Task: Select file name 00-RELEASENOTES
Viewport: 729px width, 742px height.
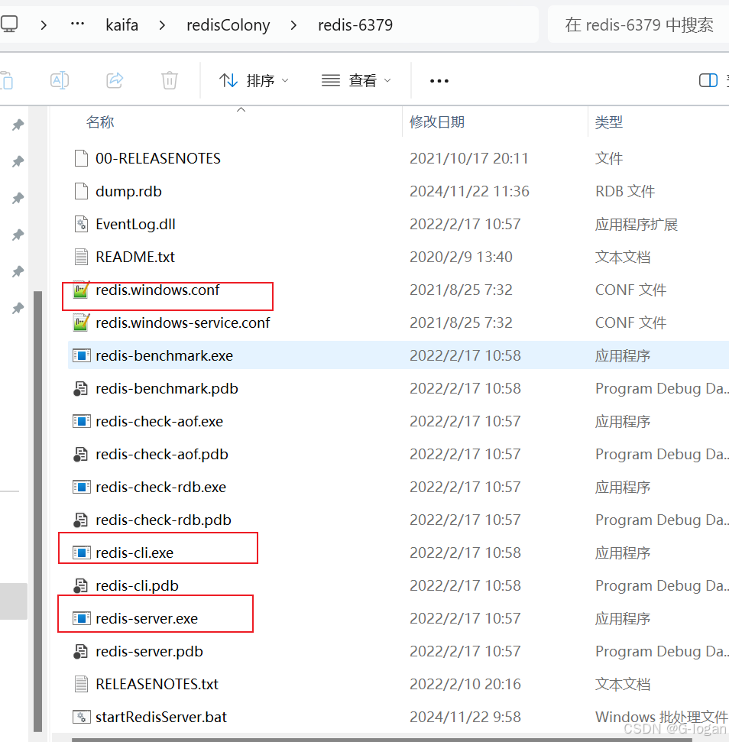Action: [x=158, y=158]
